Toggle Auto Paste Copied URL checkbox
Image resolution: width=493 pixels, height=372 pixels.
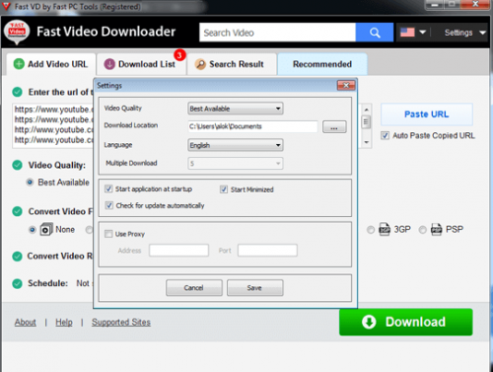click(x=385, y=135)
